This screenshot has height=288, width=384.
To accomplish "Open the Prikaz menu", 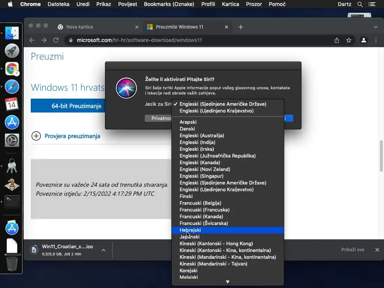I will [x=103, y=4].
